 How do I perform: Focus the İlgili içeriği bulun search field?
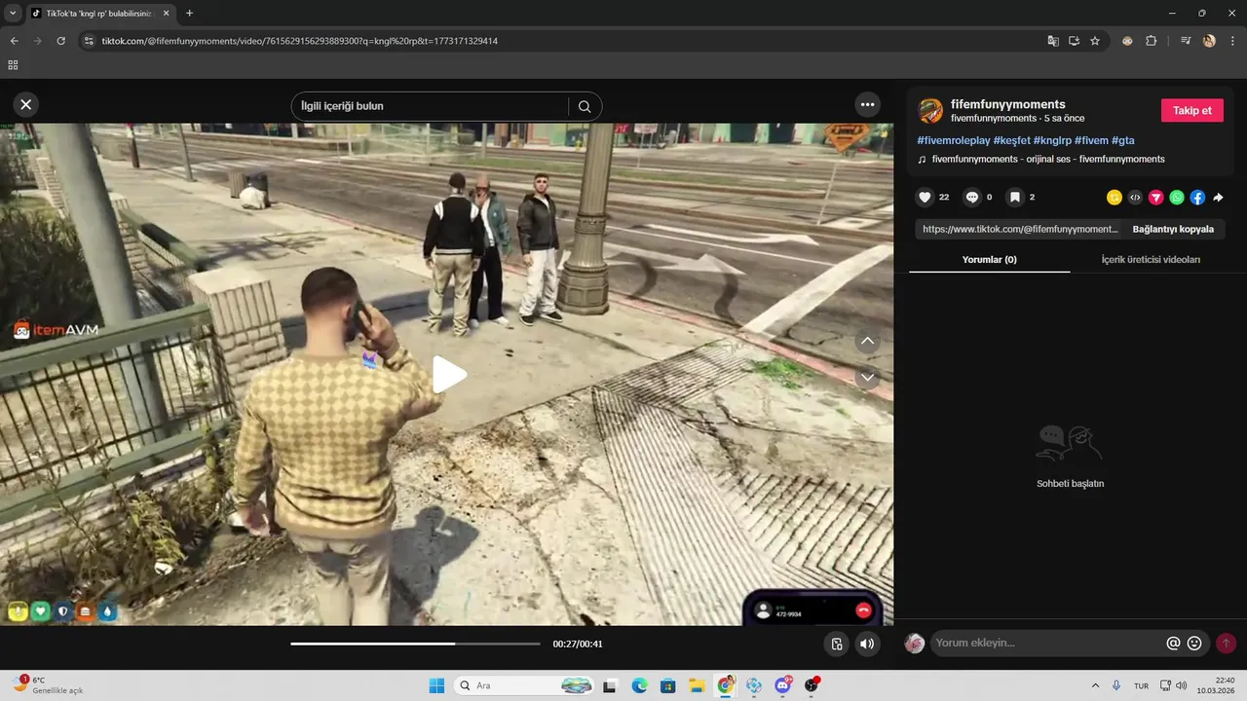pos(433,106)
